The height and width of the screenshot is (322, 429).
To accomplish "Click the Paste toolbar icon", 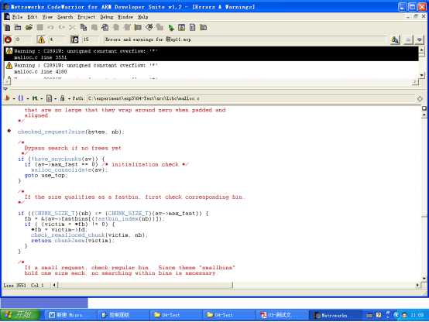I will (x=94, y=27).
